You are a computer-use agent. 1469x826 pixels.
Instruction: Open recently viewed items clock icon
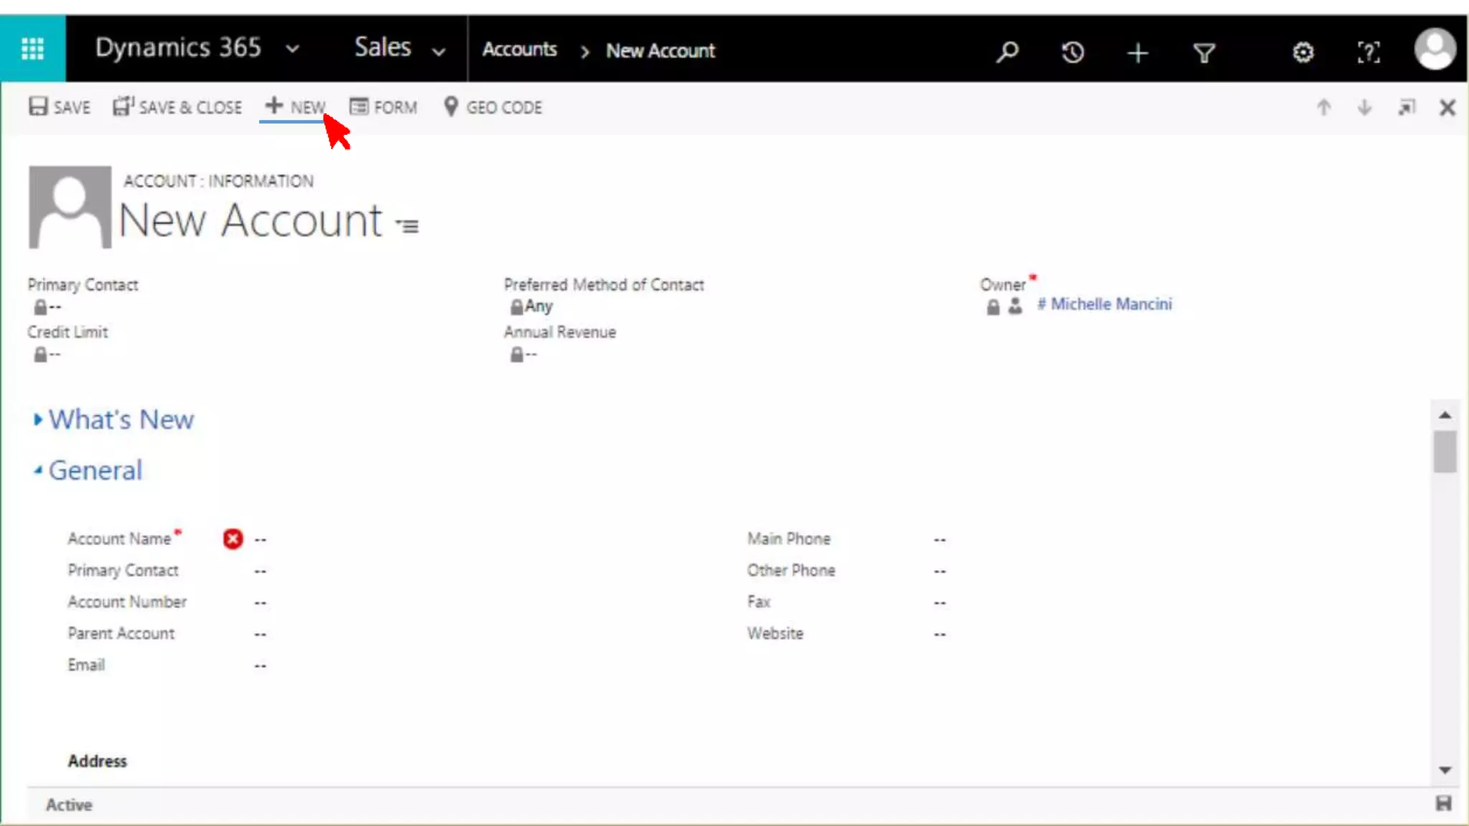1072,52
